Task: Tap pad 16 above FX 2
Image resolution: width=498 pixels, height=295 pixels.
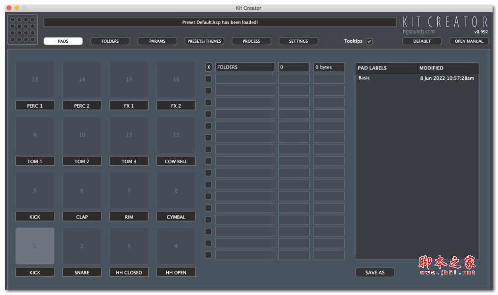Action: [176, 79]
